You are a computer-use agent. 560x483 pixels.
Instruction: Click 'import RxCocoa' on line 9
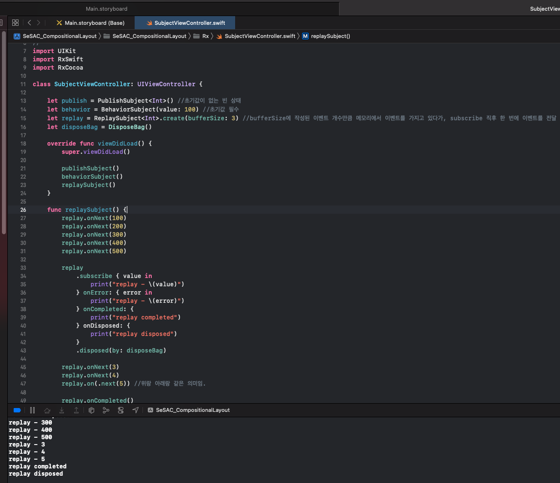[58, 67]
